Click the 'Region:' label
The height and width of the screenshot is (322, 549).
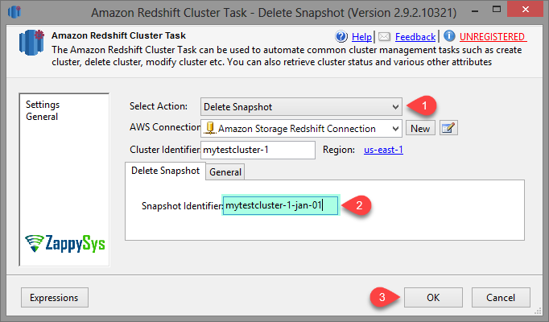339,150
